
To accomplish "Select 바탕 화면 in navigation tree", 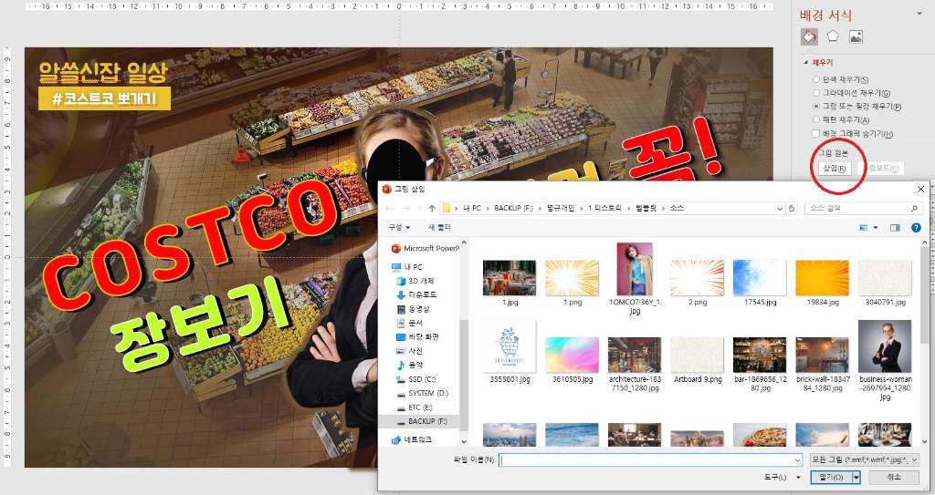I will pyautogui.click(x=417, y=337).
